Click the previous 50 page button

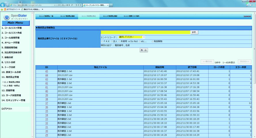click(207, 62)
